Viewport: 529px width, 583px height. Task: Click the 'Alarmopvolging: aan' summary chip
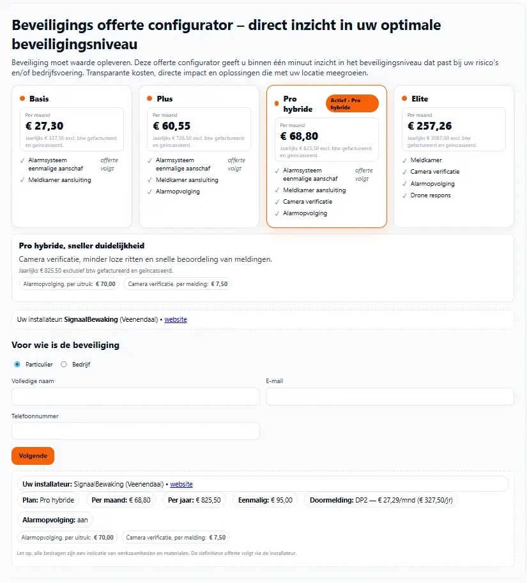tap(55, 520)
